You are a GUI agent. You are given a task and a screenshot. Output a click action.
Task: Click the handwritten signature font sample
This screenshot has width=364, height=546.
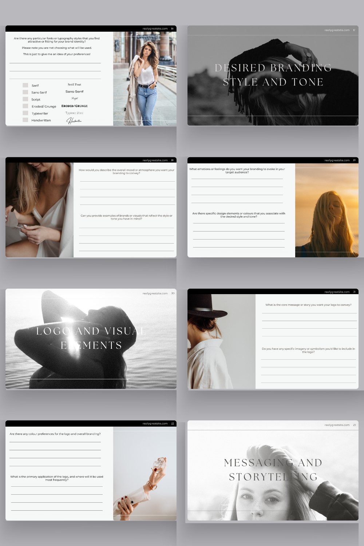click(74, 120)
